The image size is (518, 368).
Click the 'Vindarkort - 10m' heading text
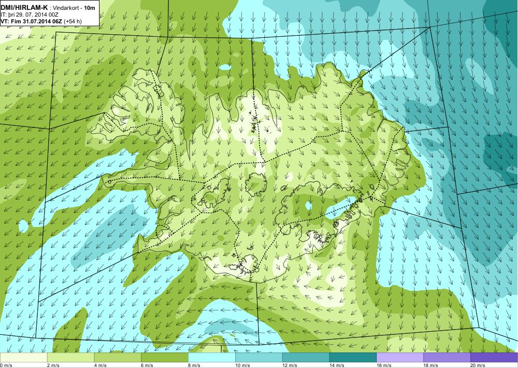[x=74, y=8]
